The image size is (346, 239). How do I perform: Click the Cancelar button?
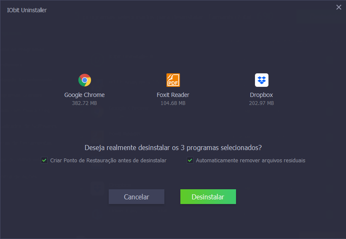(137, 196)
